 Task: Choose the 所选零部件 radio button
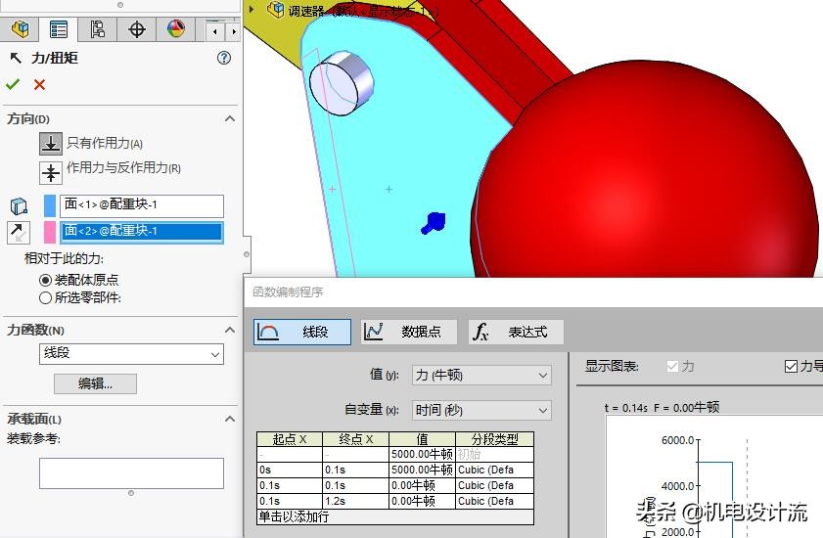pyautogui.click(x=46, y=298)
